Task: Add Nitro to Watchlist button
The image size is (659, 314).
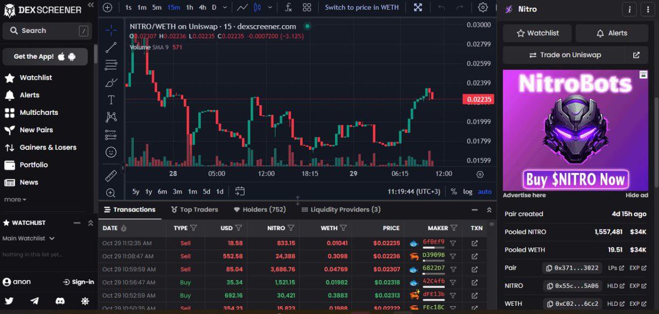Action: [x=538, y=33]
